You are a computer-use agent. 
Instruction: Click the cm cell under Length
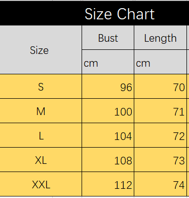click(x=160, y=62)
